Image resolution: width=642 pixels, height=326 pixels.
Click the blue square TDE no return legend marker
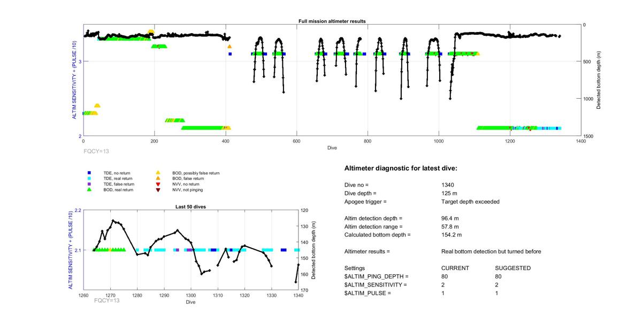click(x=89, y=173)
